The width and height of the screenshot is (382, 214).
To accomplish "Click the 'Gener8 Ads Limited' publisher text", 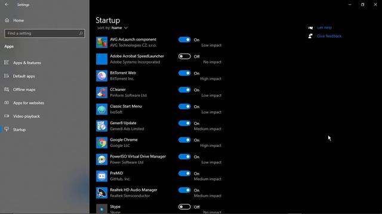I will pos(127,129).
